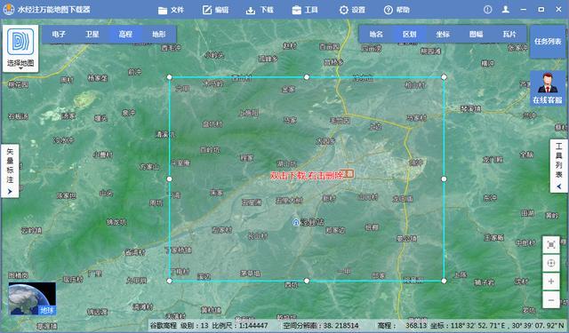The image size is (569, 333).
Task: Zoom out with the minus button
Action: [551, 300]
